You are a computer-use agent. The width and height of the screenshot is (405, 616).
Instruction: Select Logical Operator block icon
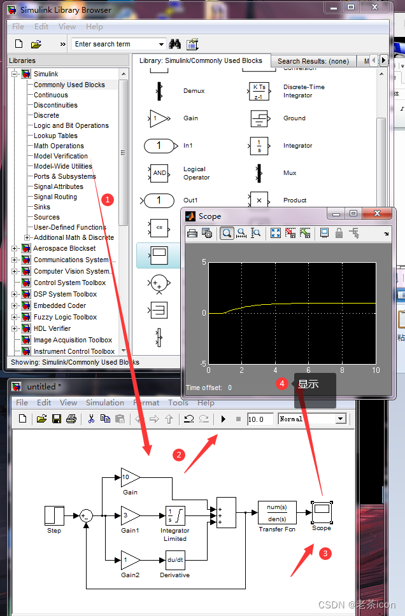tap(159, 173)
